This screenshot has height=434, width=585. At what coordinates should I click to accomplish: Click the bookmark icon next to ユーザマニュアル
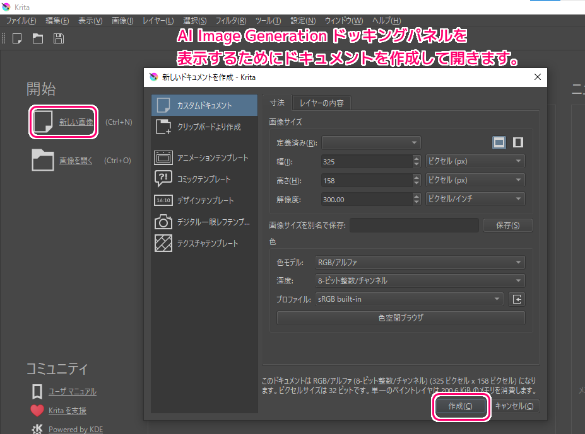pyautogui.click(x=37, y=392)
